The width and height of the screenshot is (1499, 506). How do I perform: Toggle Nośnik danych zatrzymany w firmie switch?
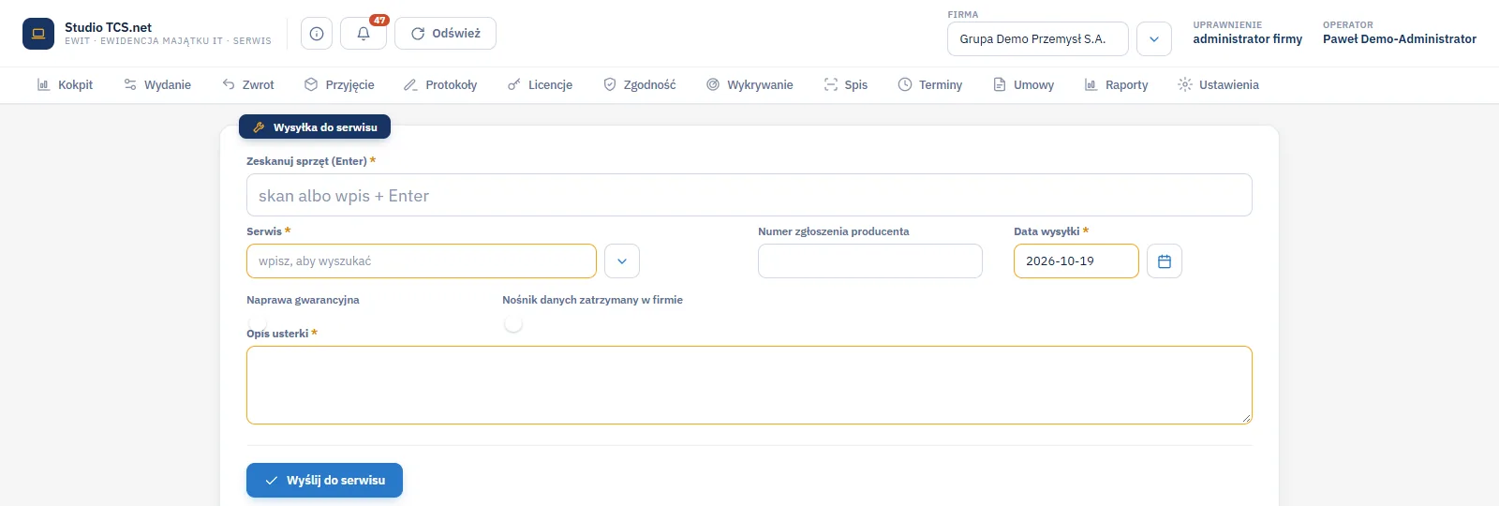click(513, 323)
